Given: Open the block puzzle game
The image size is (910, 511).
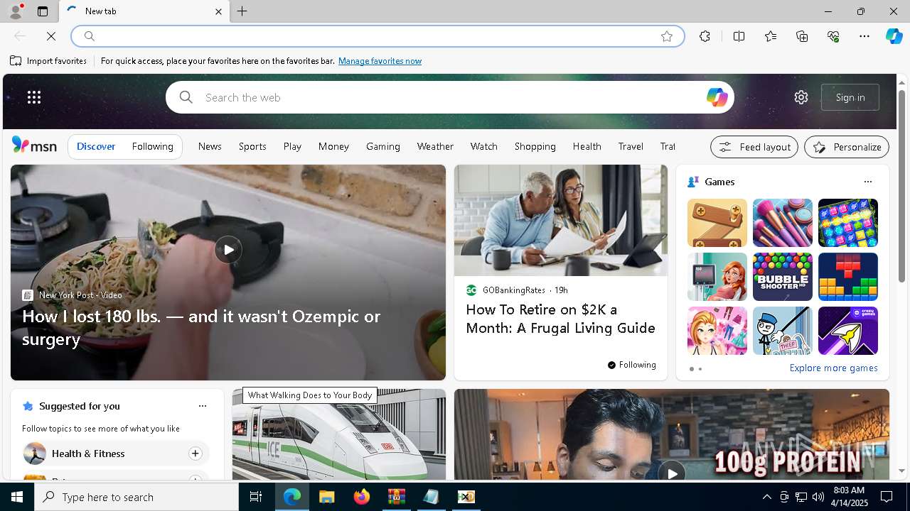Looking at the screenshot, I should coord(848,277).
